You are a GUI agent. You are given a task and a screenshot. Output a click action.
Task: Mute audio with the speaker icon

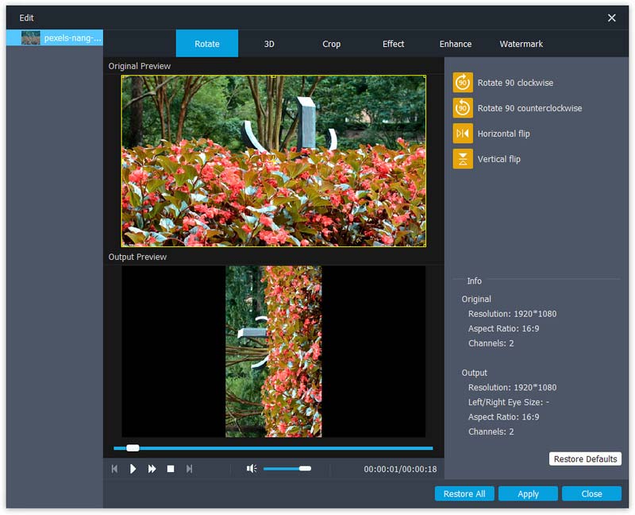click(252, 469)
